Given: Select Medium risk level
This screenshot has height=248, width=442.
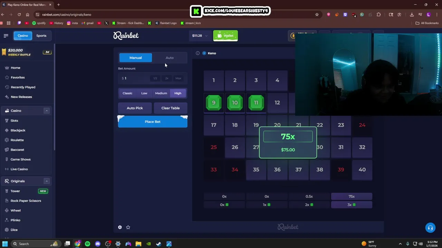Looking at the screenshot, I should click(x=161, y=93).
